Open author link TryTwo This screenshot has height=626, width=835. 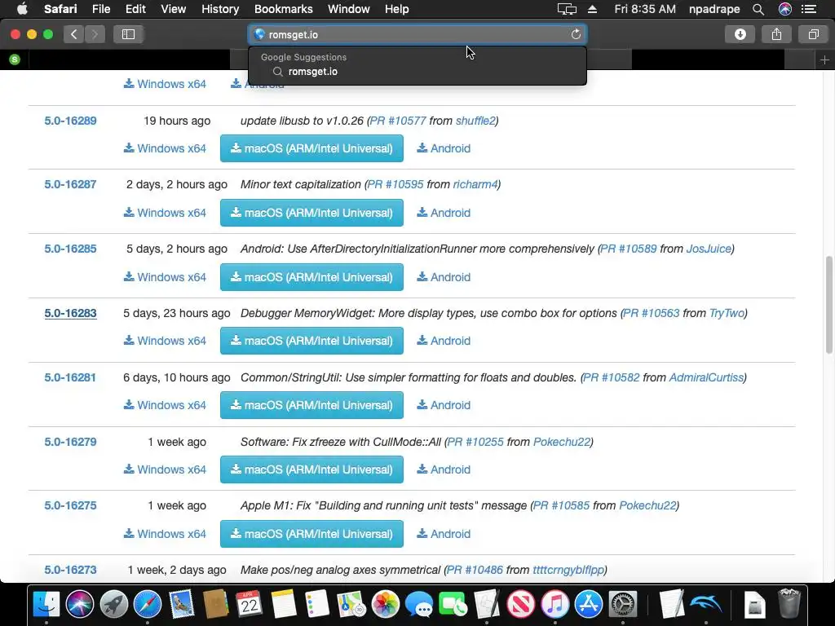point(727,313)
